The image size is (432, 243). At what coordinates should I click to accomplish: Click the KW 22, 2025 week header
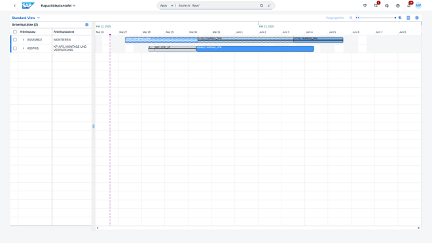[x=103, y=26]
